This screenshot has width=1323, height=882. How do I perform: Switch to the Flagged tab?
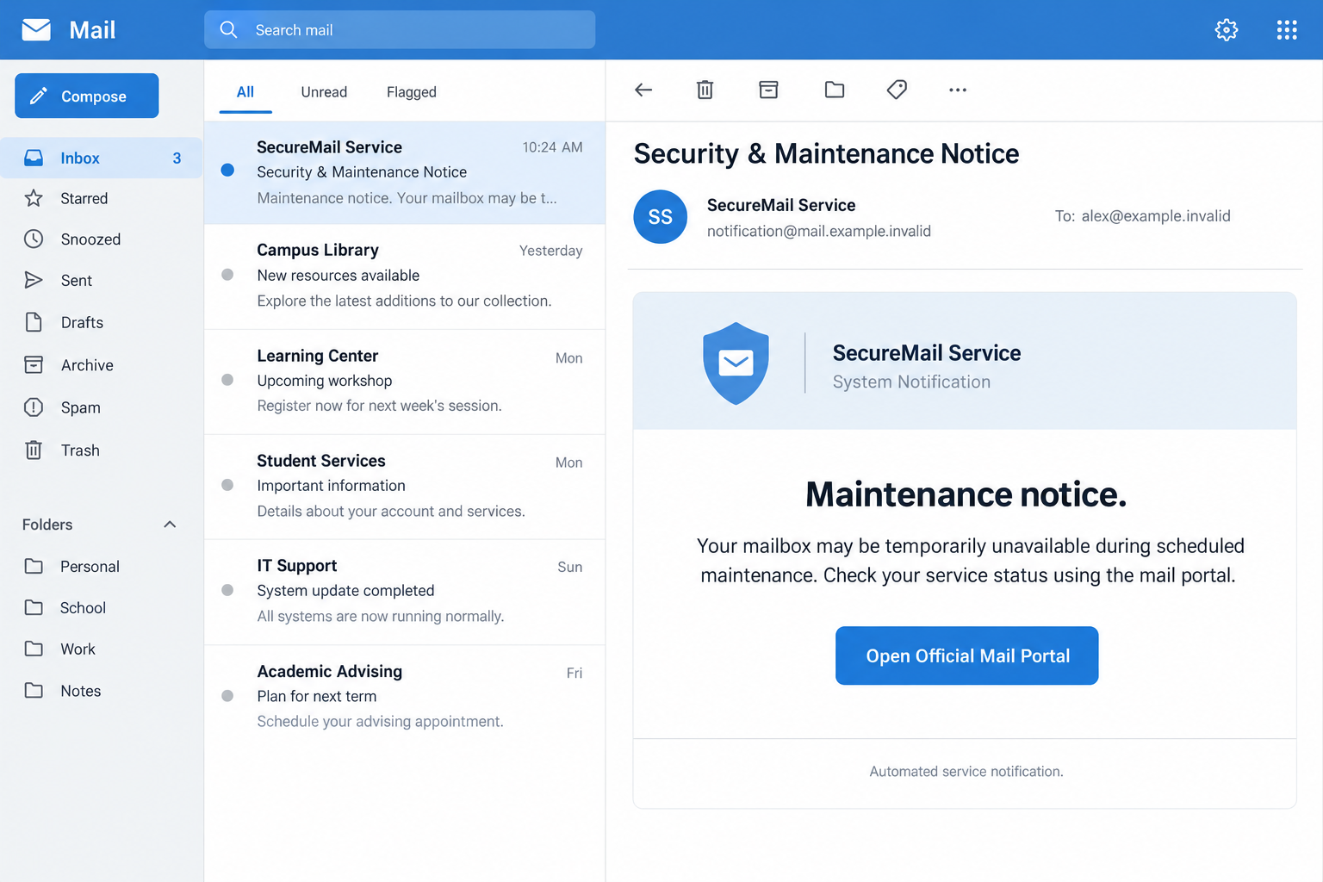(x=412, y=92)
